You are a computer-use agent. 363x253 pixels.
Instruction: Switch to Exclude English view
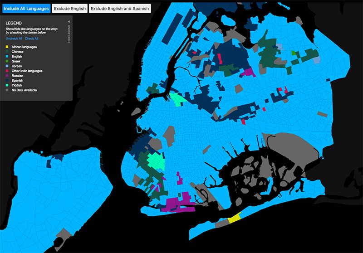69,9
